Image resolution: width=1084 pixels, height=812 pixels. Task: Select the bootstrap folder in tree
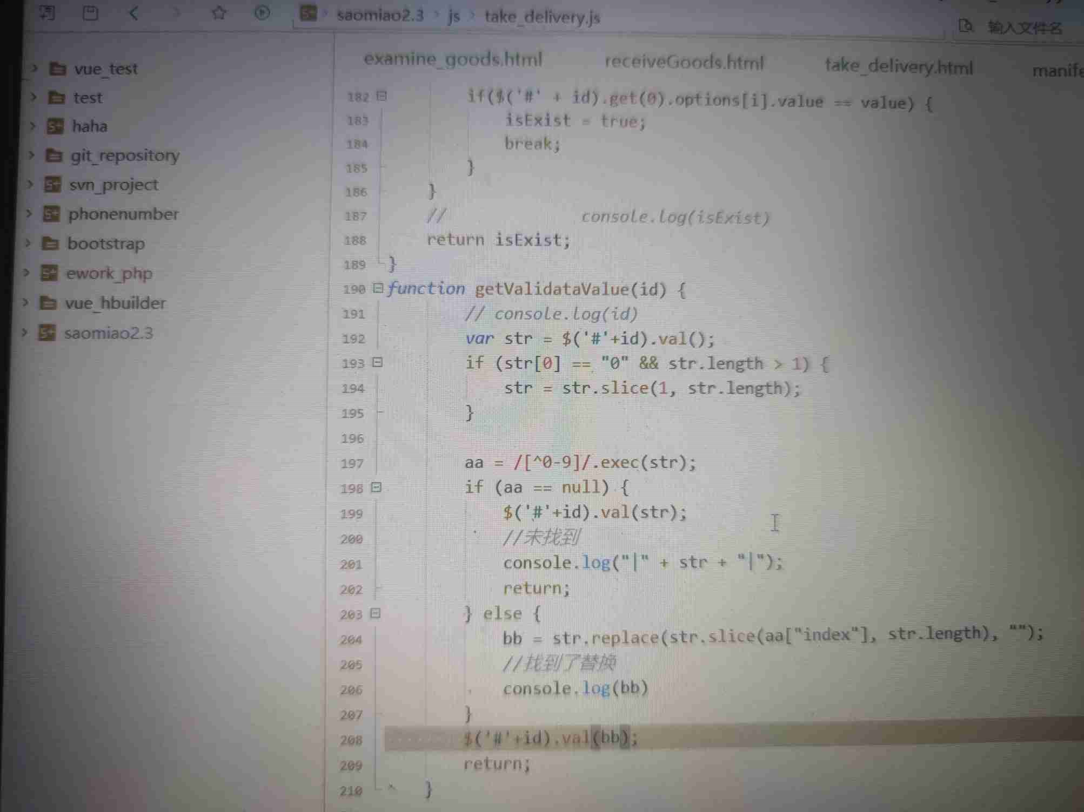(x=105, y=243)
